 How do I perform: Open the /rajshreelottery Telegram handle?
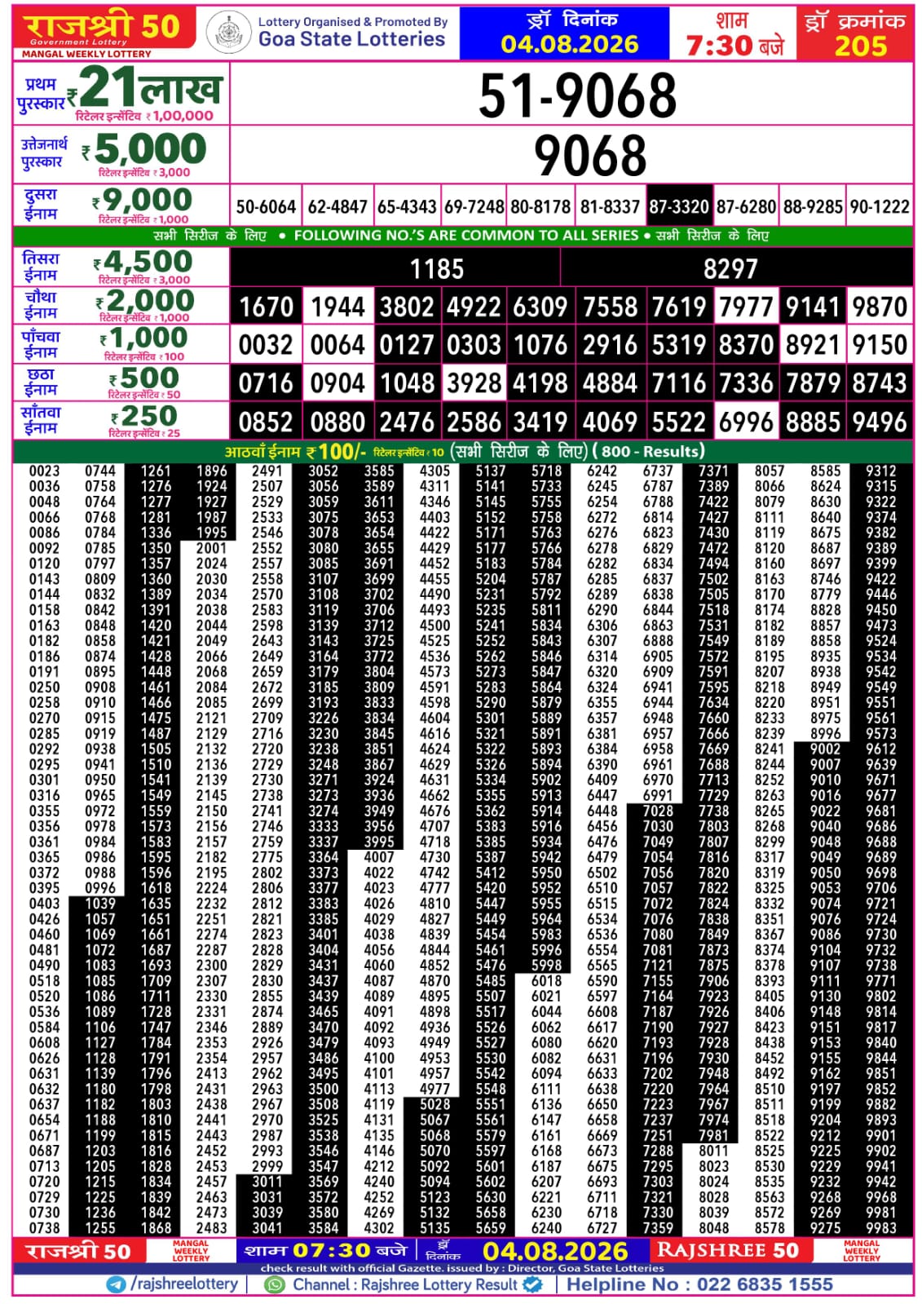(183, 1284)
